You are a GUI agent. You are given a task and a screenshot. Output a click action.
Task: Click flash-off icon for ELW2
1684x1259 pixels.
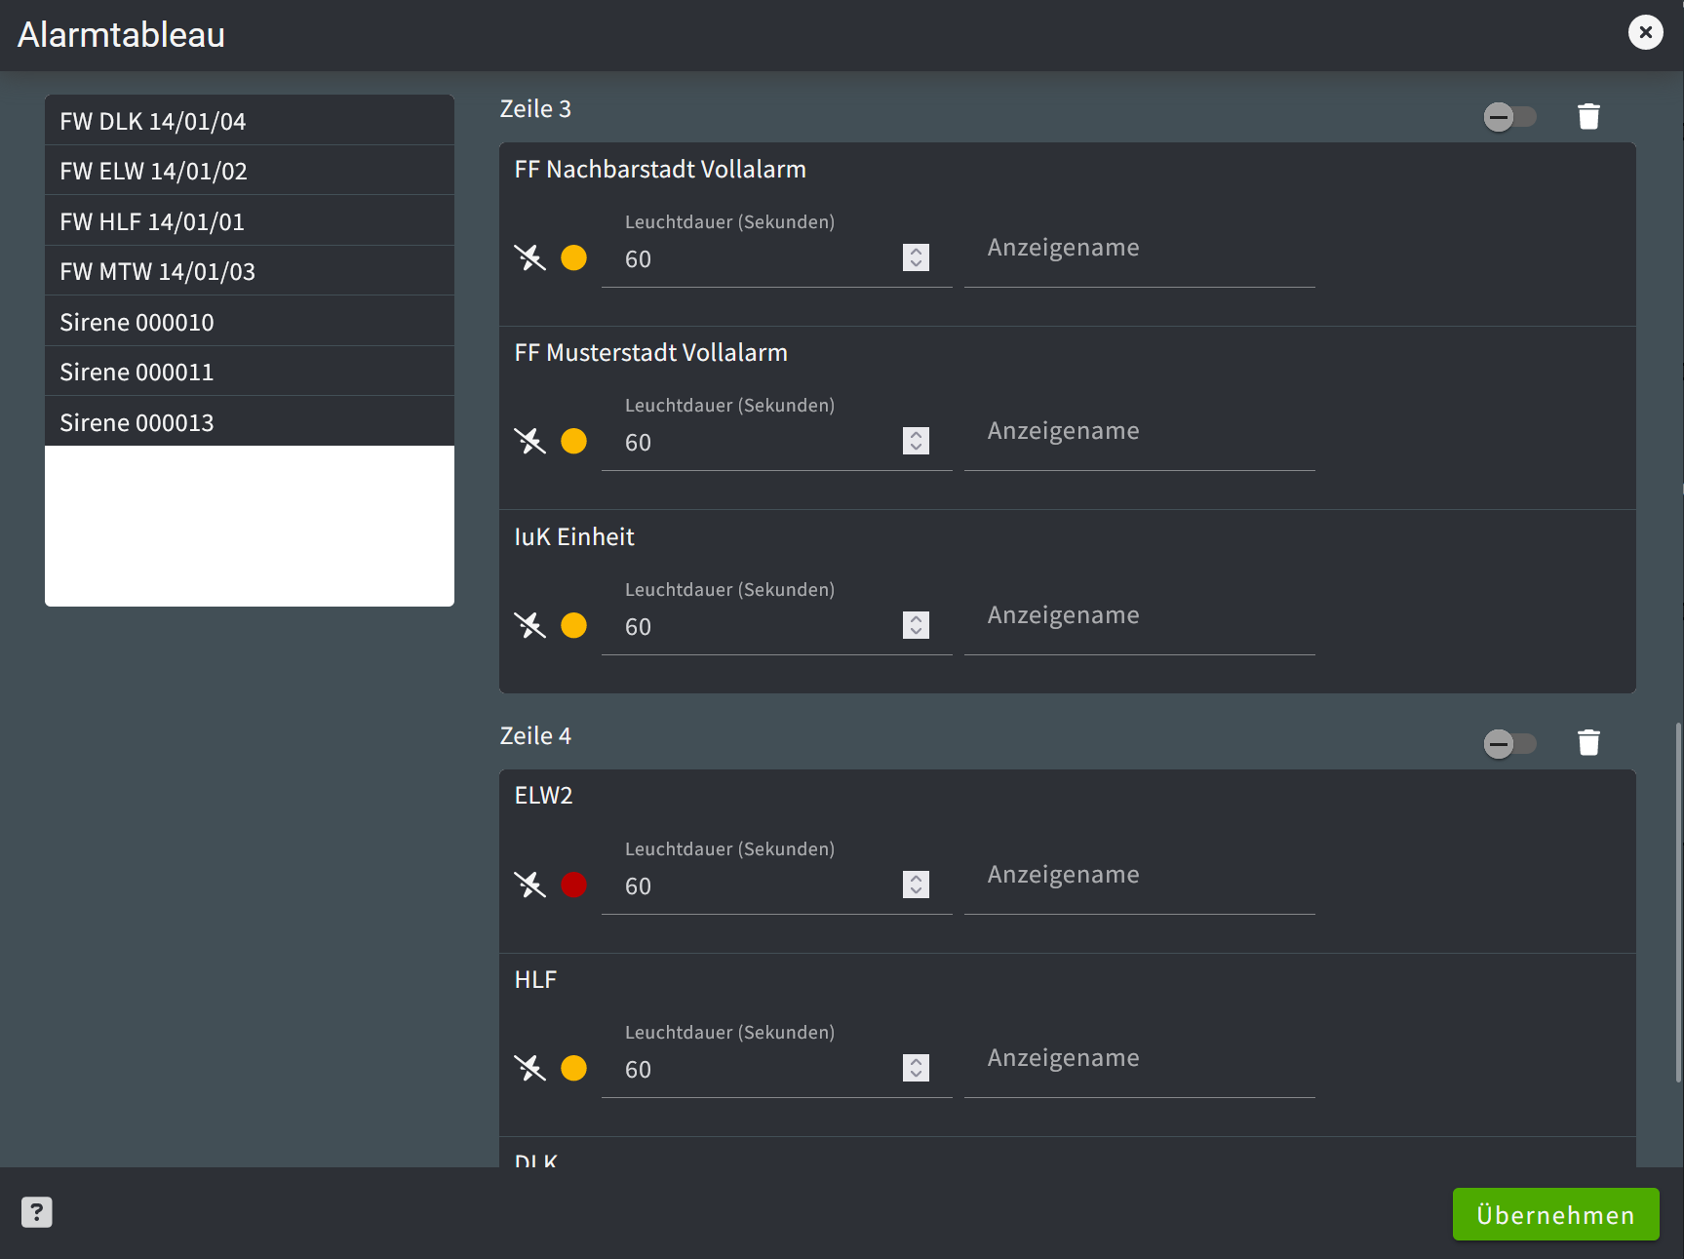529,885
